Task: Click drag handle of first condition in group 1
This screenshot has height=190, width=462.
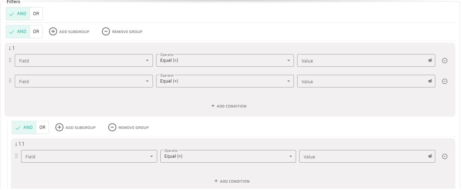Action: 10,60
